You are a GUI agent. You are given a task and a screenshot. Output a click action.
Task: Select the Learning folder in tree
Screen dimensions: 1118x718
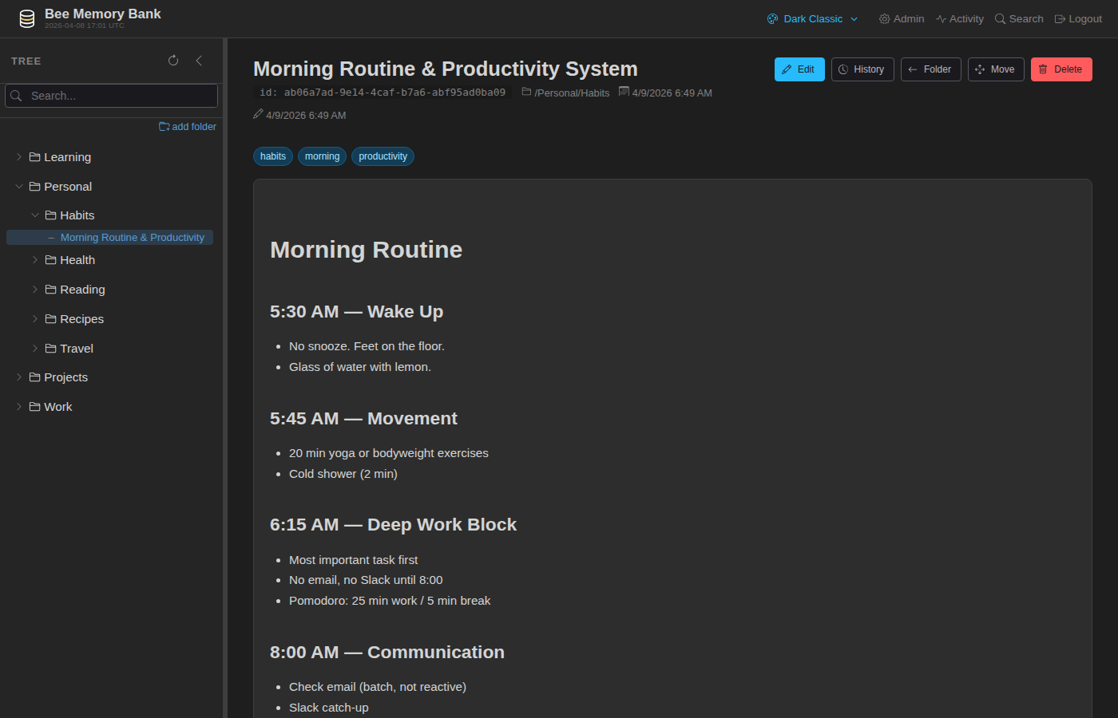pos(61,157)
